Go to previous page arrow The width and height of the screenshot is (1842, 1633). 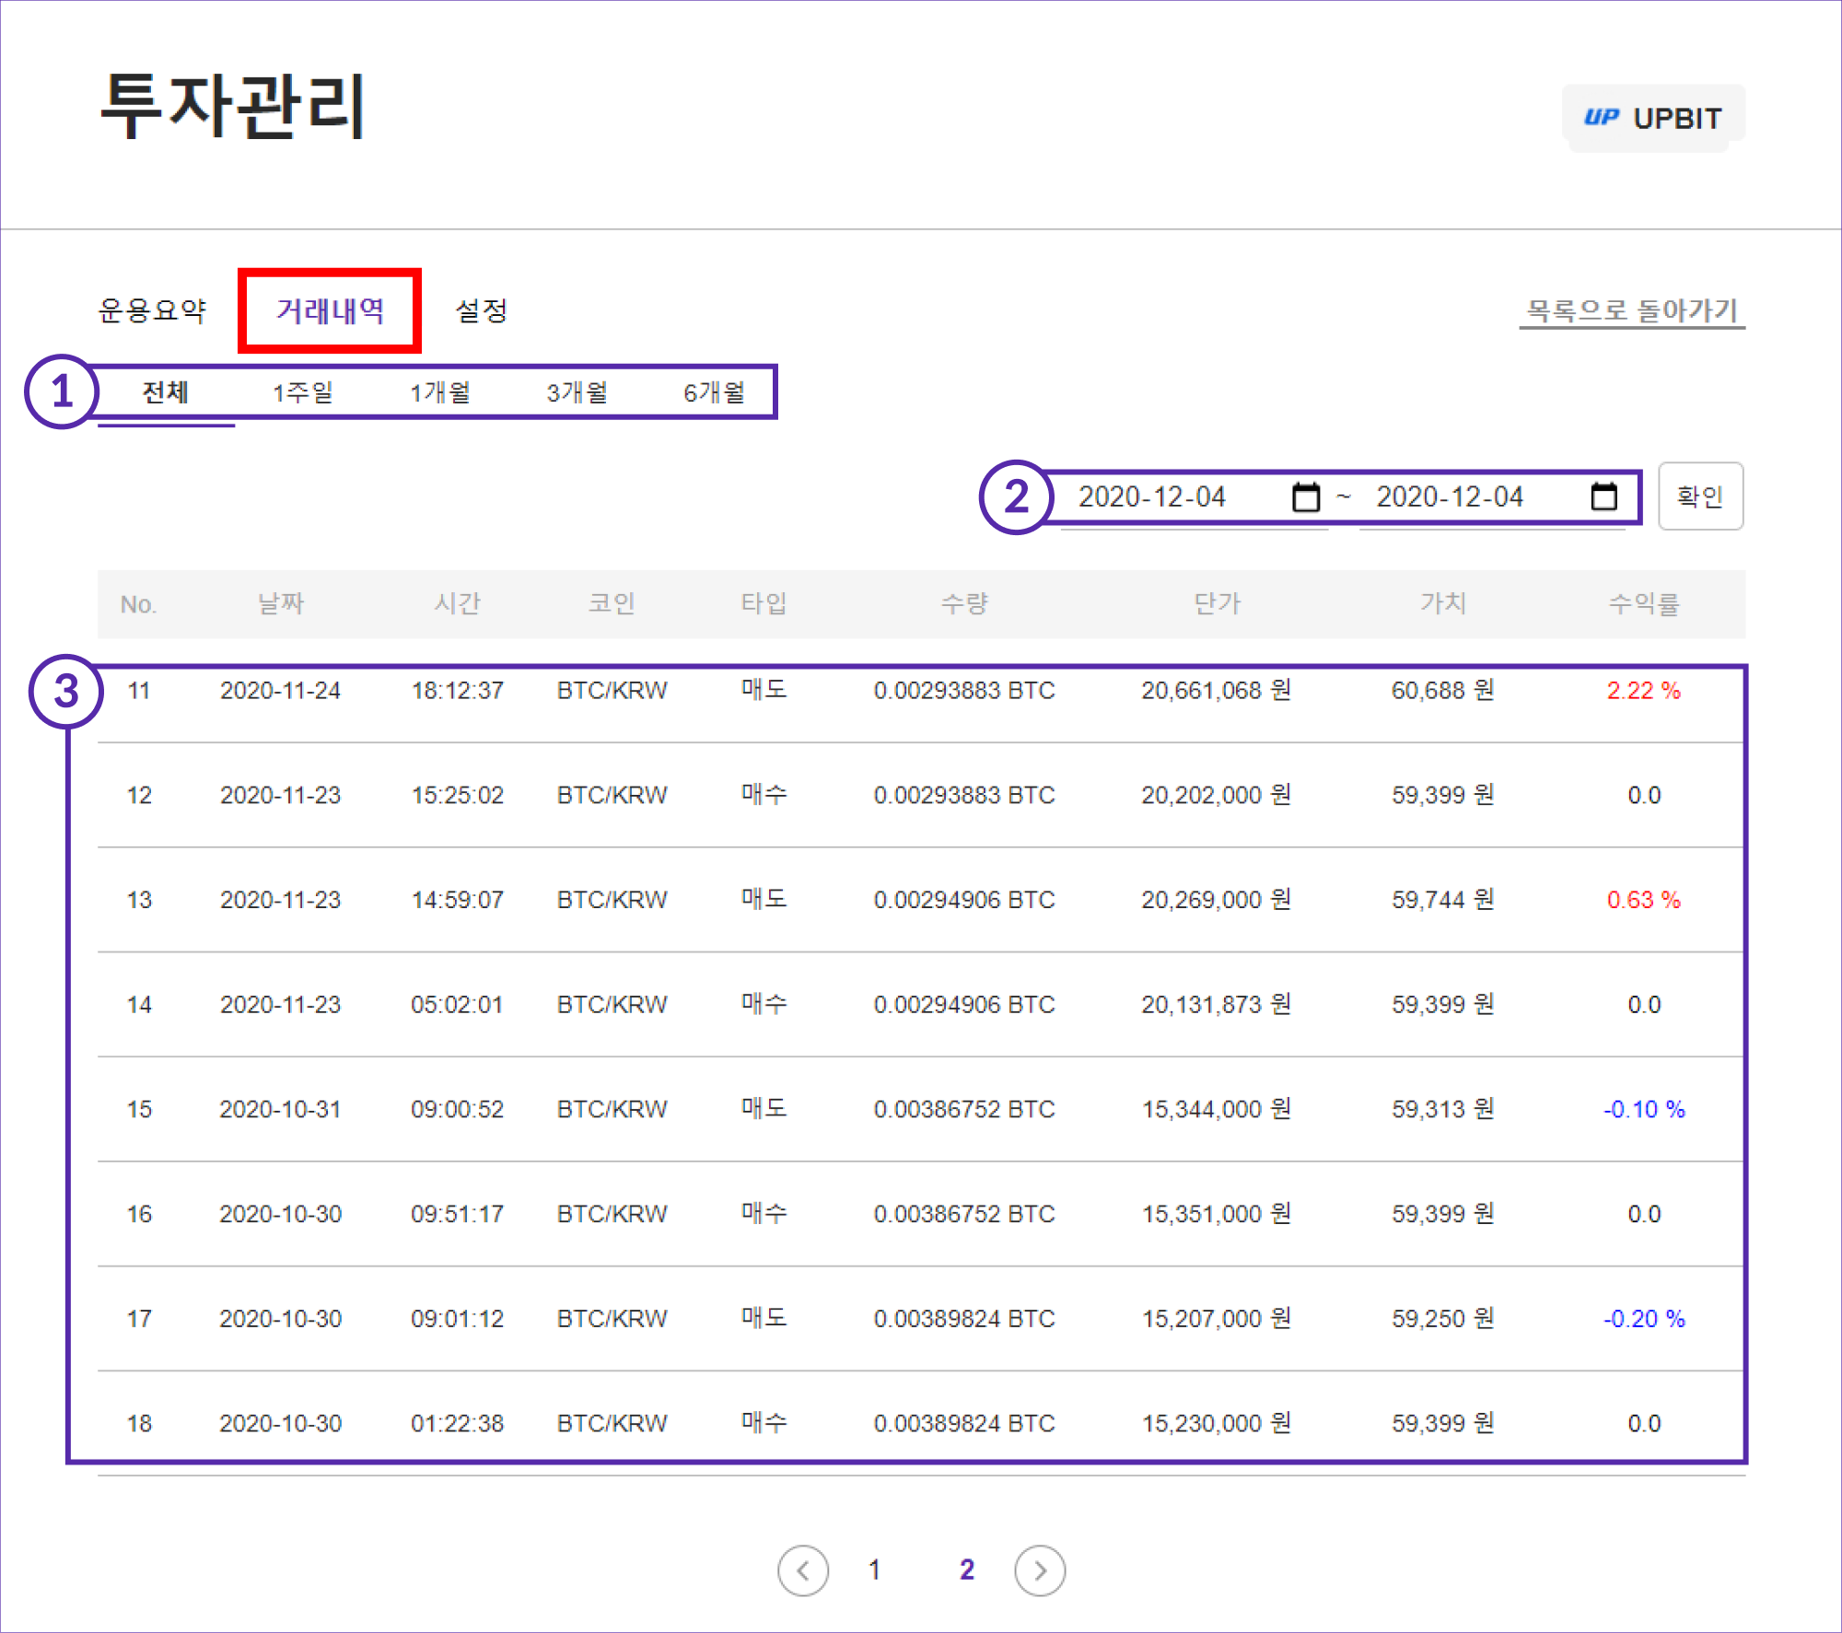pyautogui.click(x=802, y=1570)
